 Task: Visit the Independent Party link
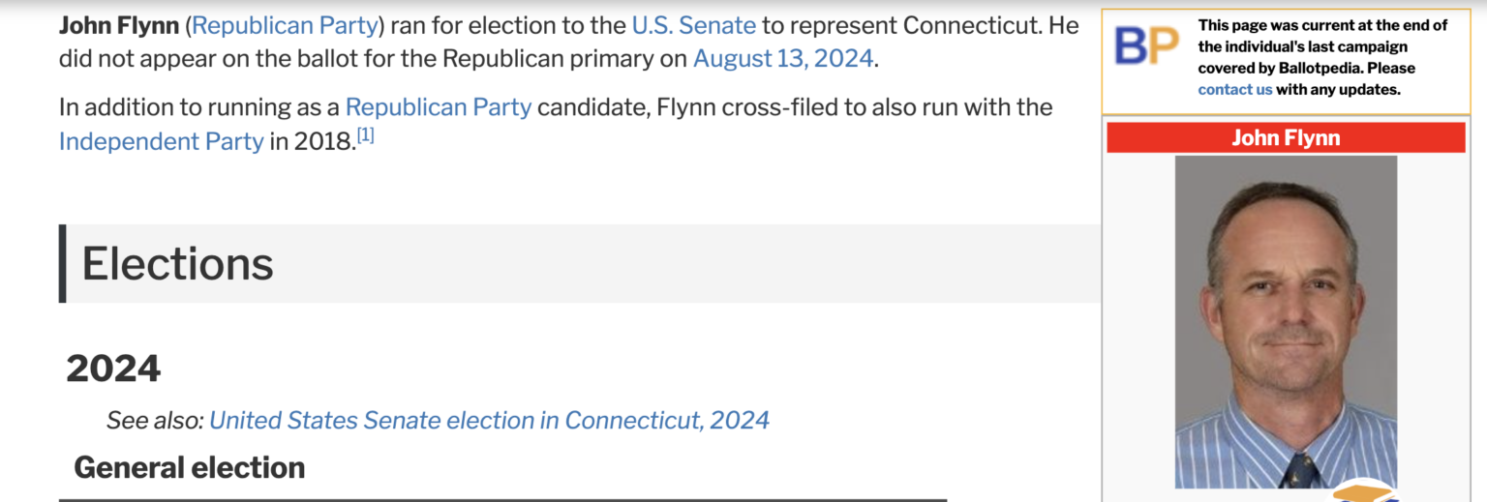coord(161,141)
